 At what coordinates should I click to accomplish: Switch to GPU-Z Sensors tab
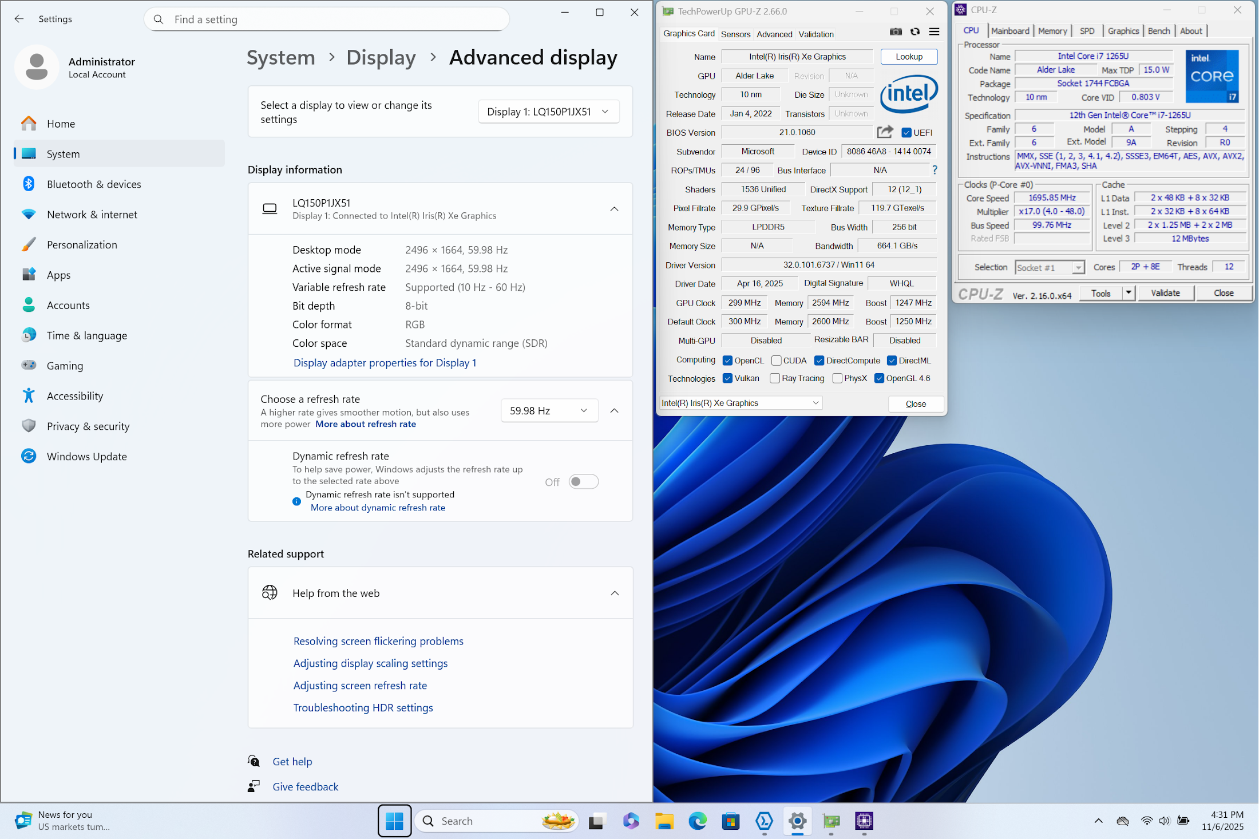pyautogui.click(x=735, y=34)
